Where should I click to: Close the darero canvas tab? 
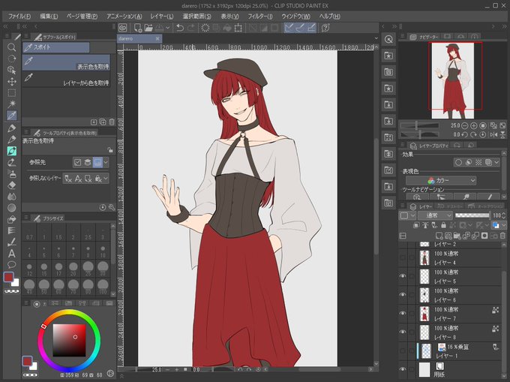tap(157, 38)
